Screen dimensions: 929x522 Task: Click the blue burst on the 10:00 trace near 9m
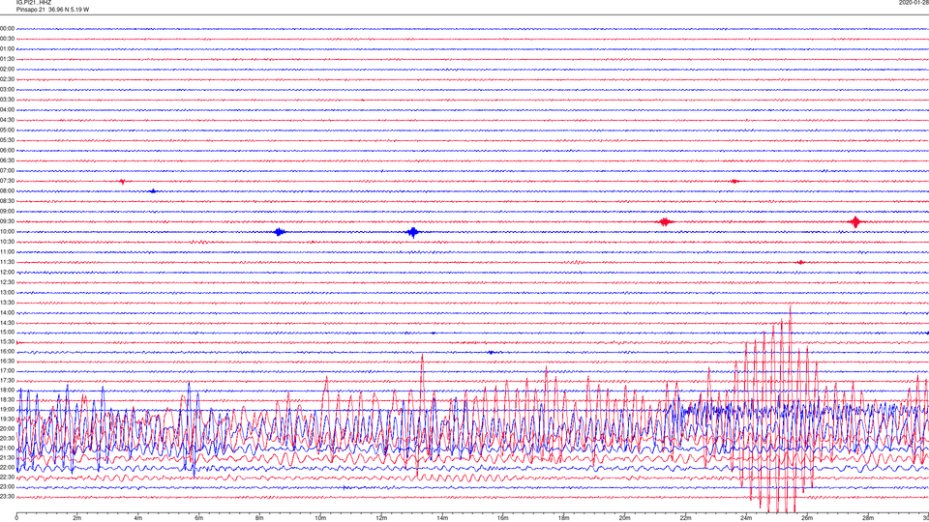(280, 232)
